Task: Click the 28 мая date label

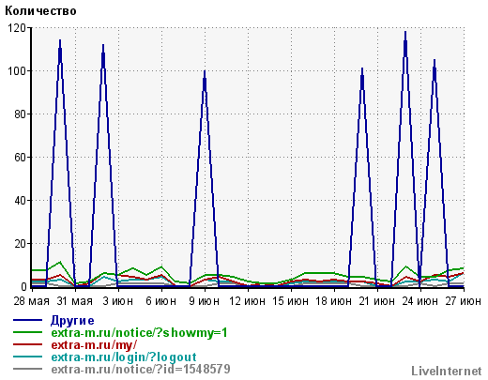Action: [x=31, y=301]
